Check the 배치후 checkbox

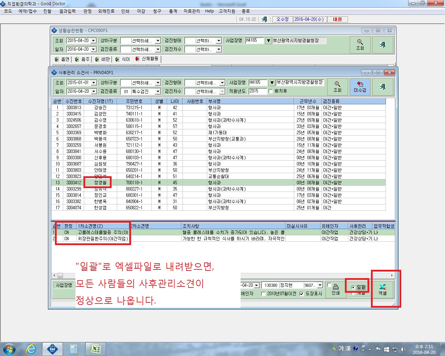pos(270,91)
